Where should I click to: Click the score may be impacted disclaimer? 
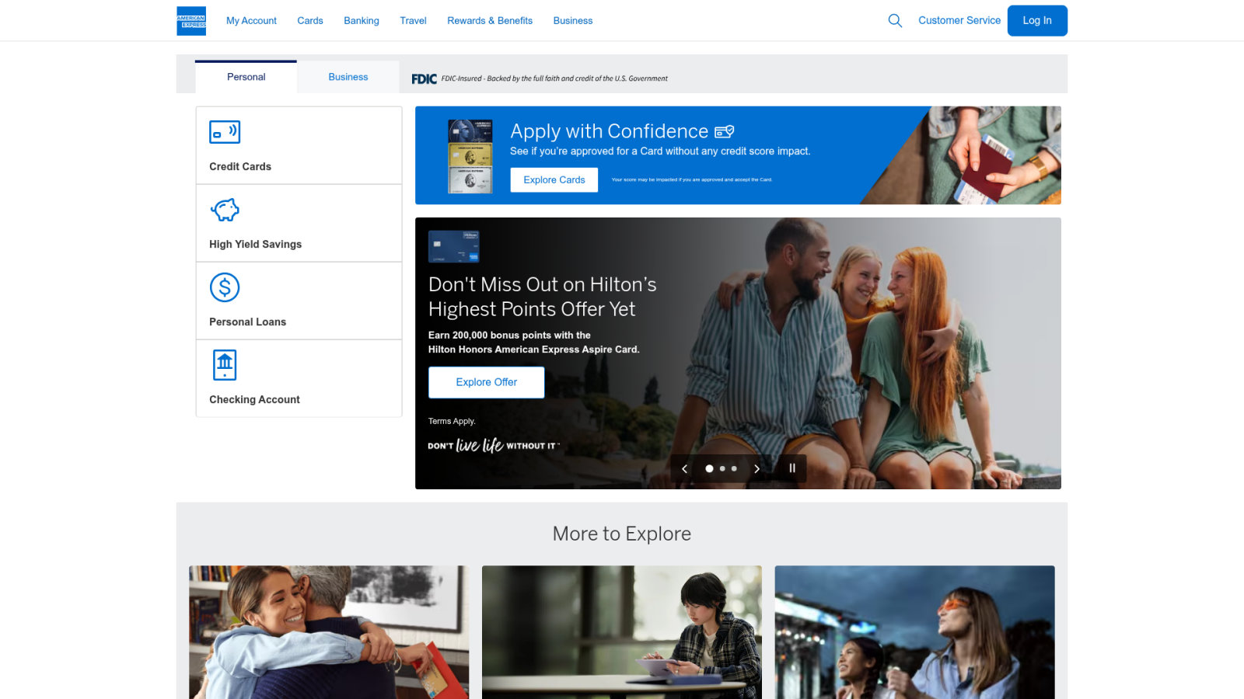point(692,180)
